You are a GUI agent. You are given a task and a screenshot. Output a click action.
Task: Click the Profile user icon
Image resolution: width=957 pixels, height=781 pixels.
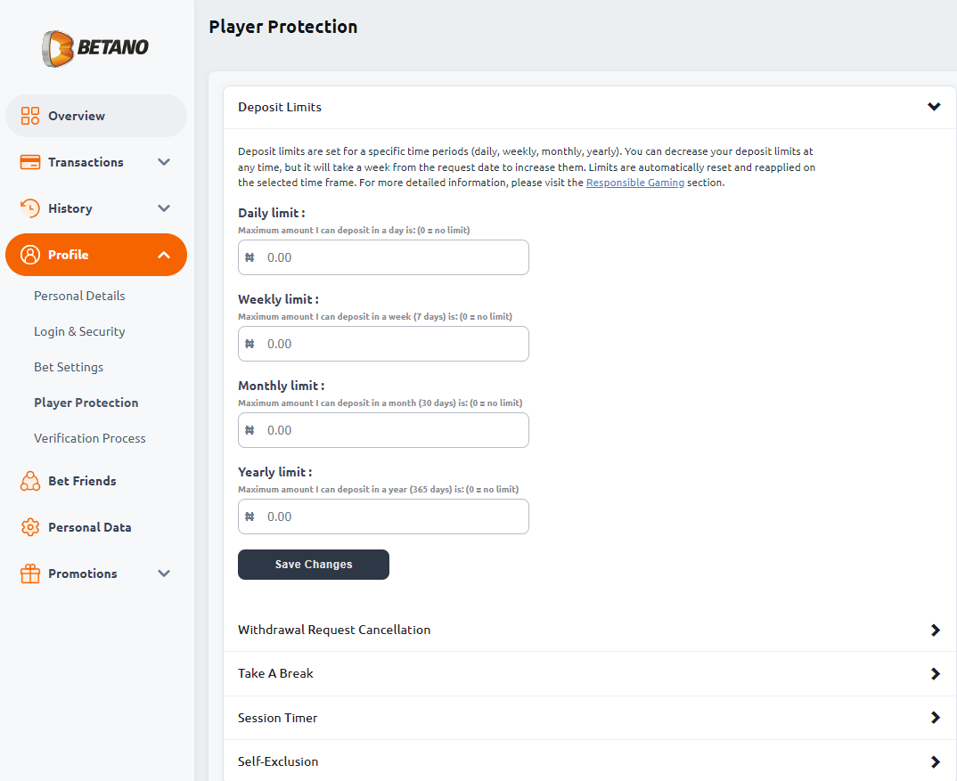[30, 255]
